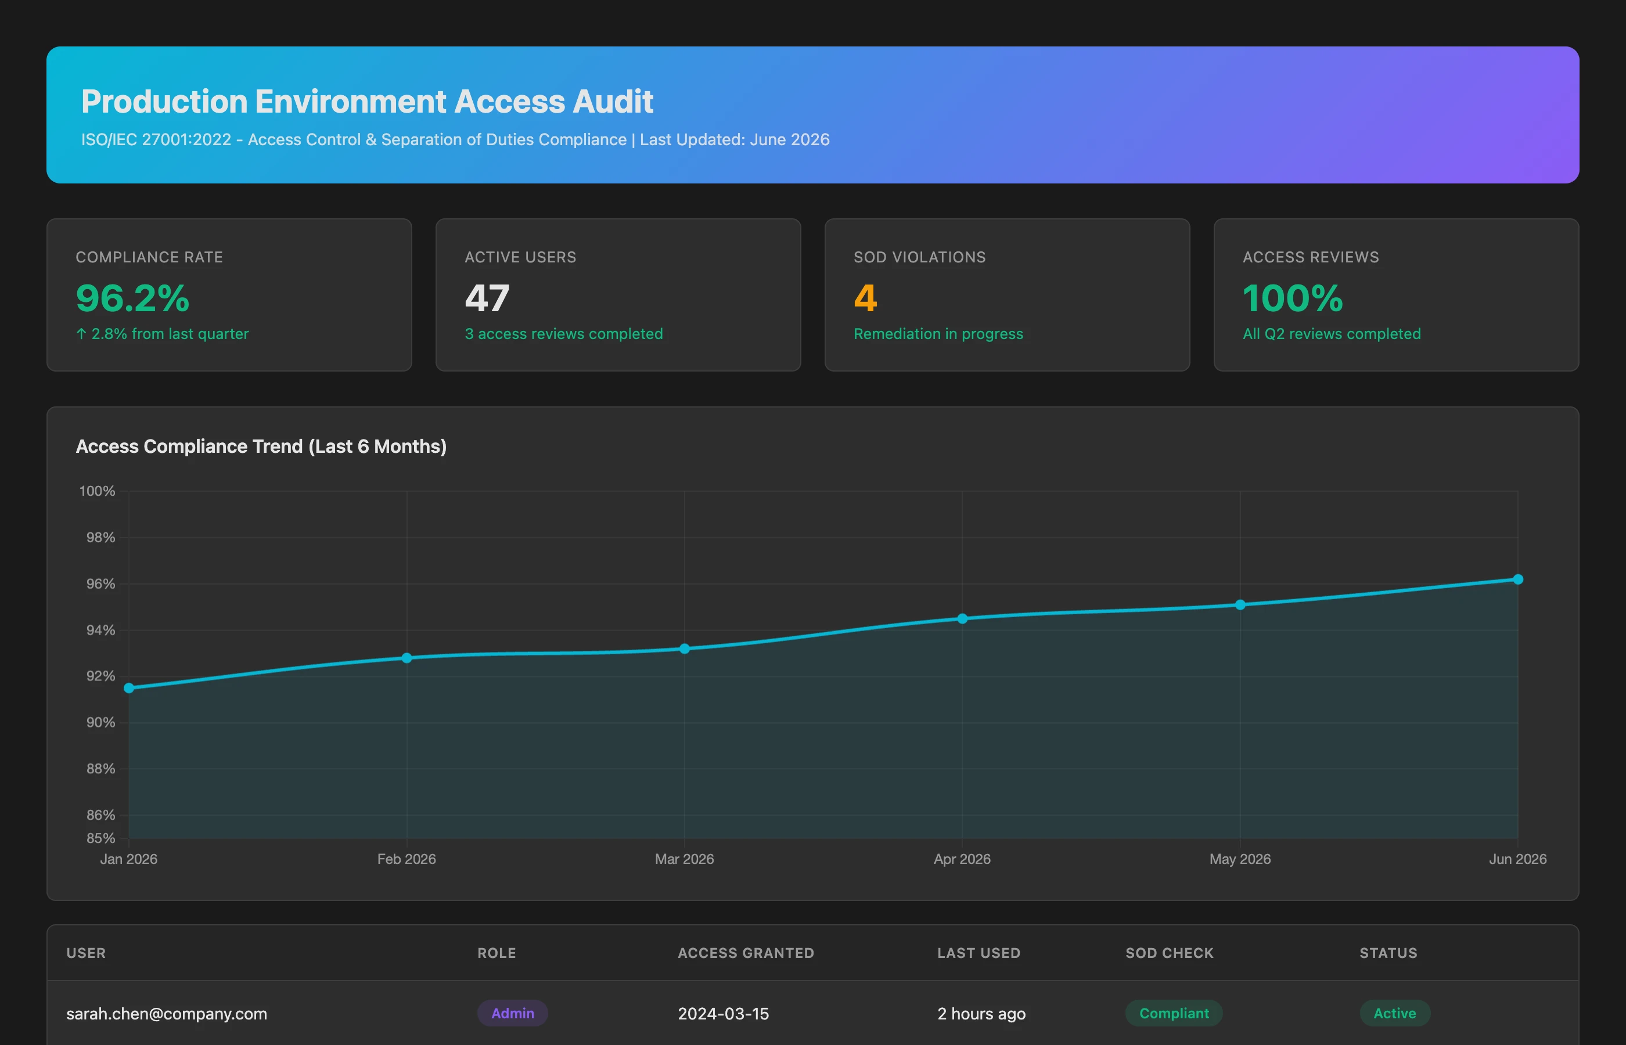Click the STATUS column header
The width and height of the screenshot is (1626, 1045).
coord(1388,953)
